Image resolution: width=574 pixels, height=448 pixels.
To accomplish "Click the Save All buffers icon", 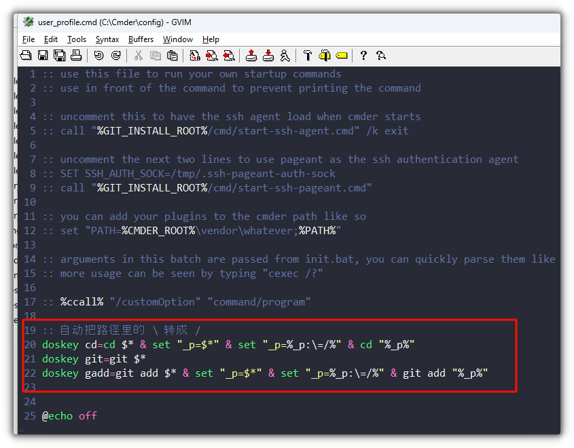I will pyautogui.click(x=59, y=55).
